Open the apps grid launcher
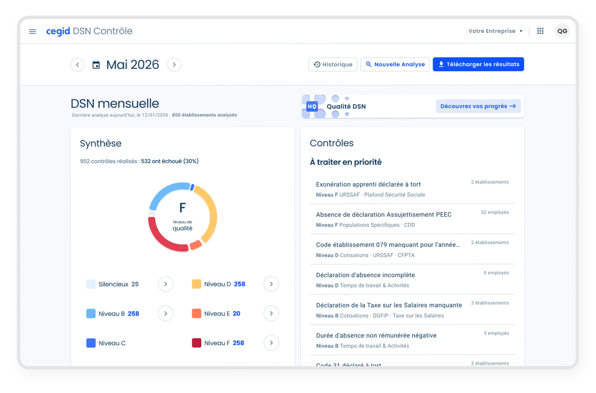 point(540,31)
